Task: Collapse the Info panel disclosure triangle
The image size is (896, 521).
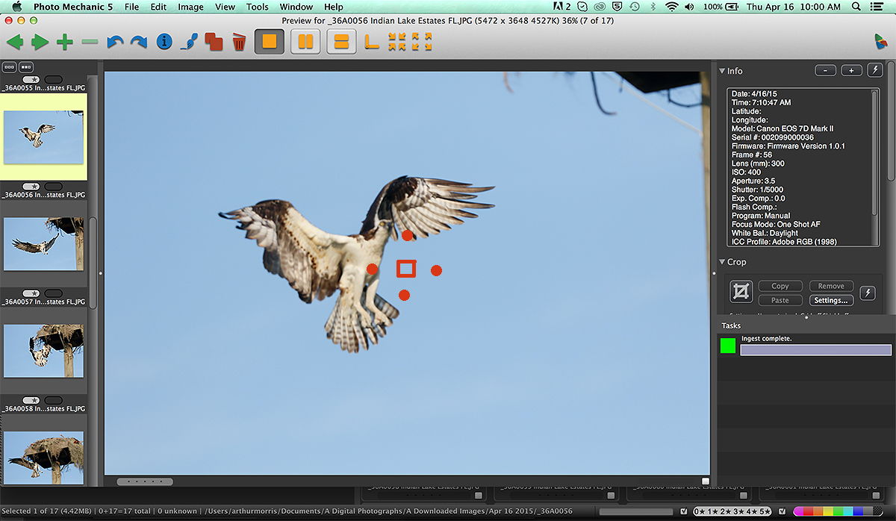Action: coord(722,71)
